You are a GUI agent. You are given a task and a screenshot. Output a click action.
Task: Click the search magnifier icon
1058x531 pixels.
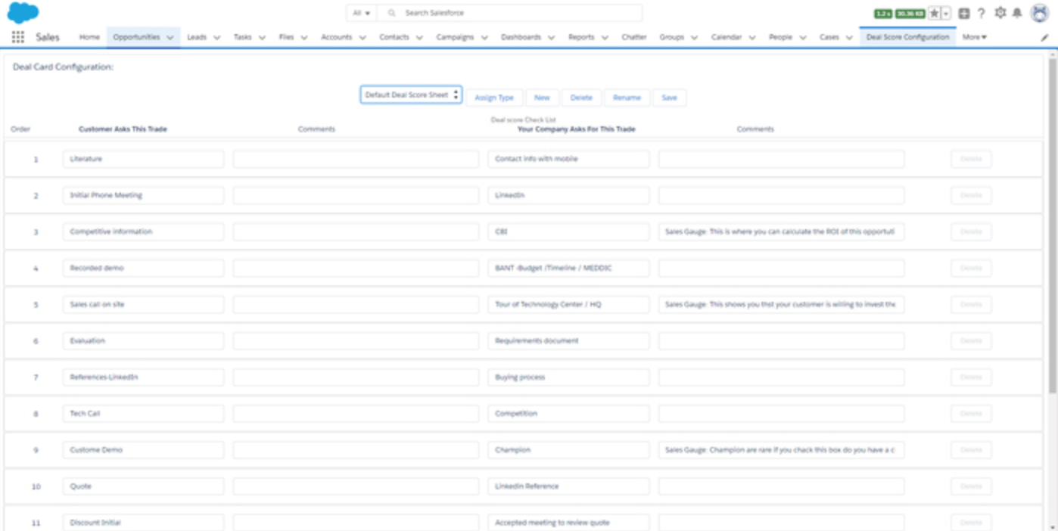tap(391, 13)
